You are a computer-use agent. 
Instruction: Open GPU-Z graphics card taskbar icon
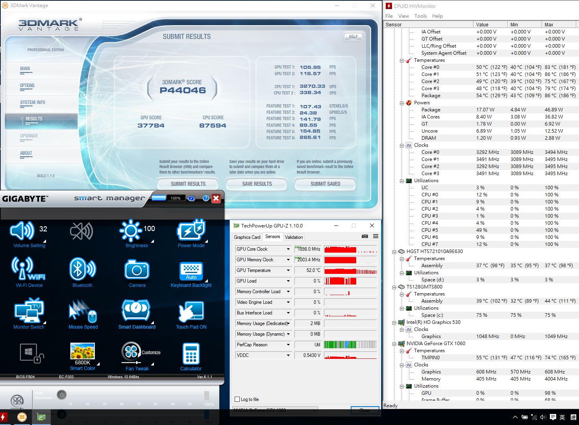[x=41, y=417]
